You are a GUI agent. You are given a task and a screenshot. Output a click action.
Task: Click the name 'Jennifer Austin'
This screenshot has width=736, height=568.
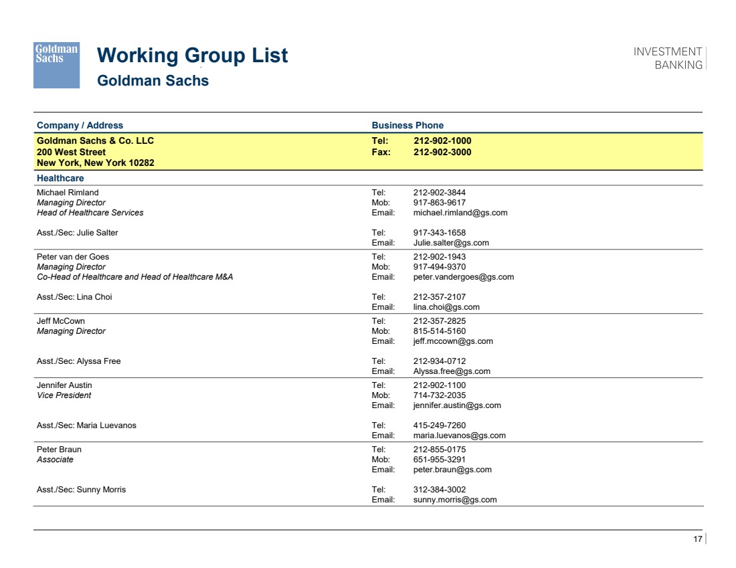pyautogui.click(x=64, y=385)
